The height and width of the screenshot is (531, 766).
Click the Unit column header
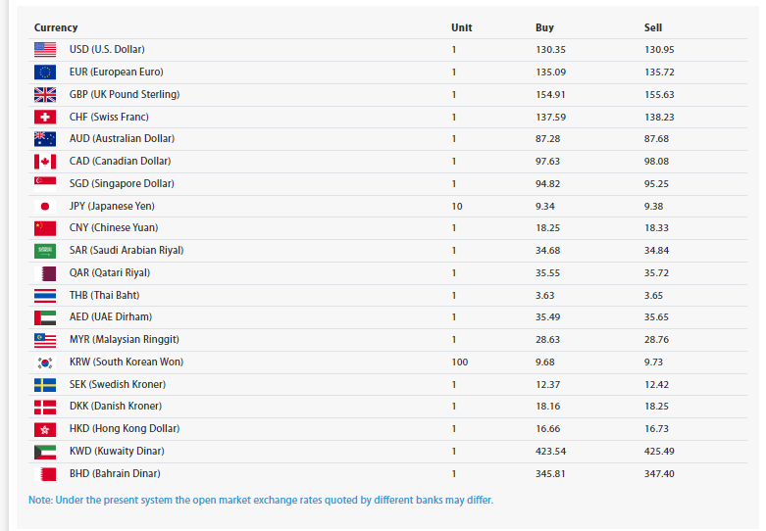[x=461, y=27]
